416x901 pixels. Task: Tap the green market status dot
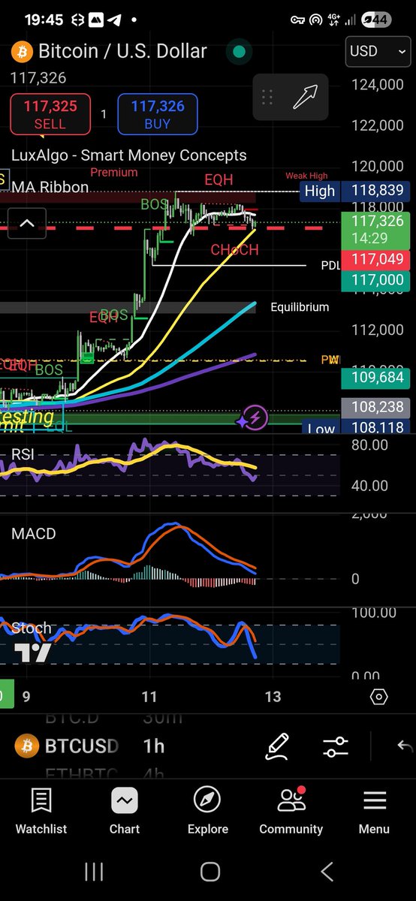(239, 52)
